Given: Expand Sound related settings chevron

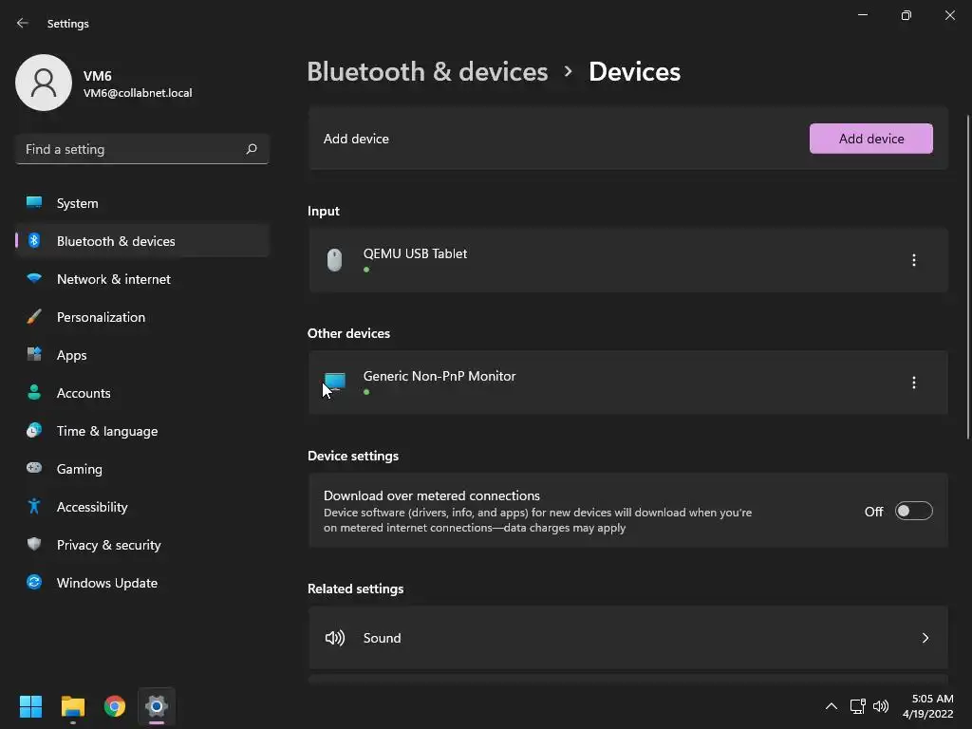Looking at the screenshot, I should click(925, 638).
